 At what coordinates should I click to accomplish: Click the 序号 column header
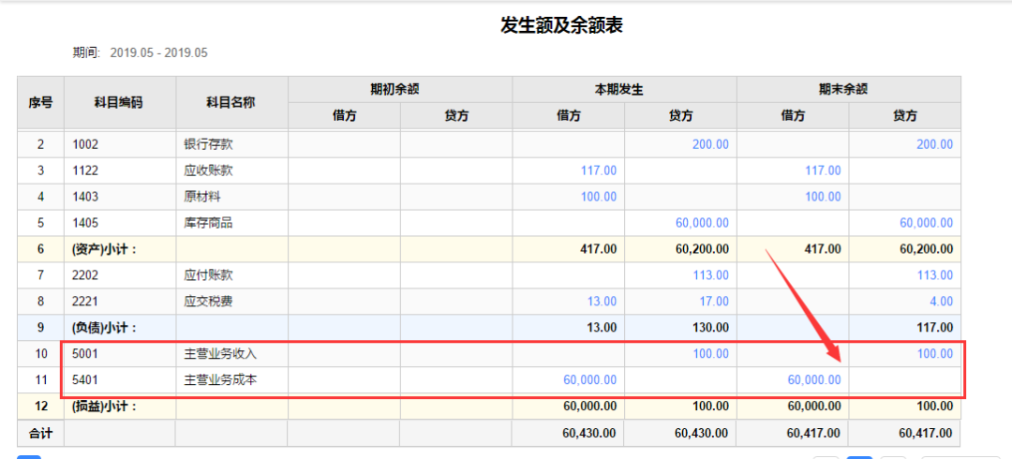pos(39,102)
